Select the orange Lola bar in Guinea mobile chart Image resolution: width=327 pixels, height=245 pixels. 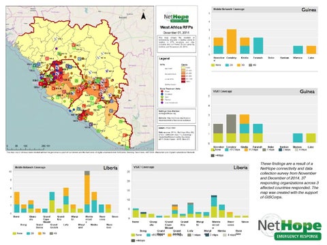point(311,50)
